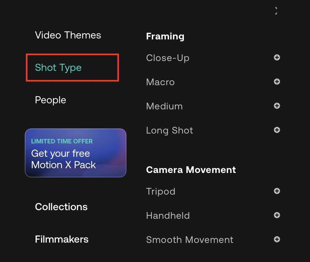Click the plus icon beside Smooth Movement
The width and height of the screenshot is (310, 262).
coord(277,239)
